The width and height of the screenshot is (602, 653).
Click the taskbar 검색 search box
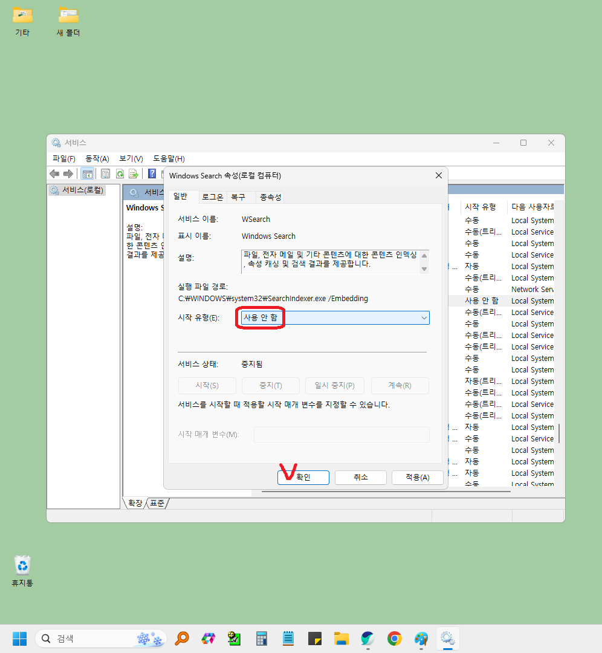[x=101, y=638]
